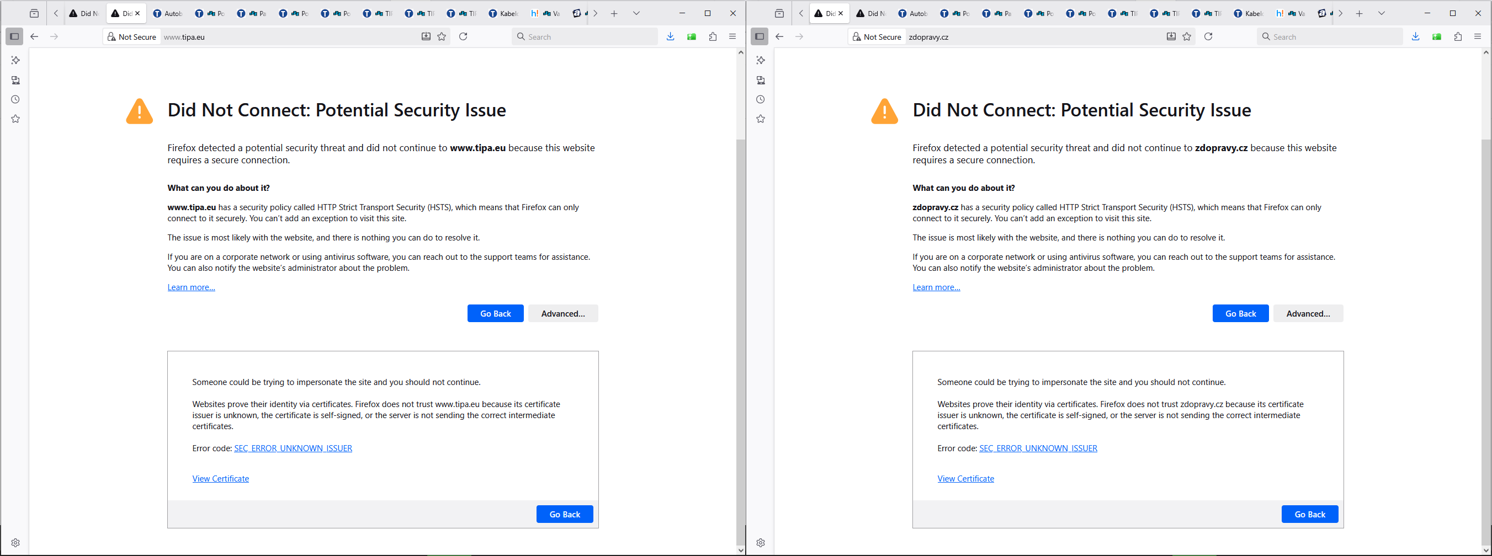Open history clock icon in tipa.eu window sidebar
Screen dimensions: 1492x556
[x=15, y=99]
